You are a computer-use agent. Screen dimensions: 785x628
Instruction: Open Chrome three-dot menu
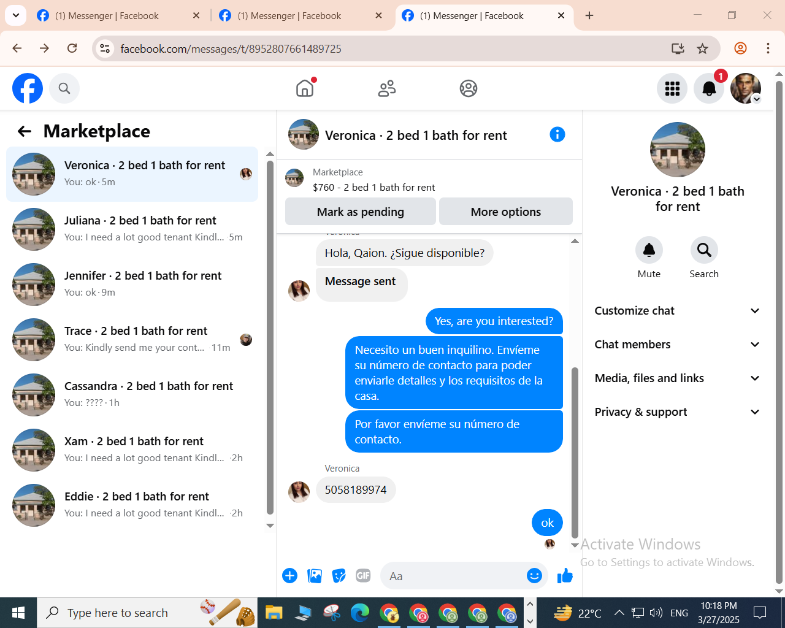(x=768, y=48)
